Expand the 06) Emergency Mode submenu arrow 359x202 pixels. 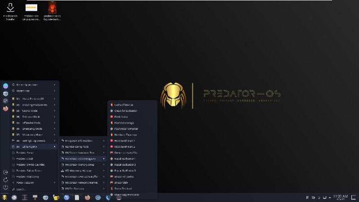tap(55, 129)
